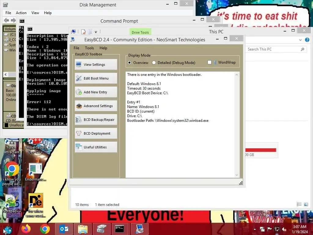Click Disk Management scroll left arrow
This screenshot has height=235, width=313.
point(6,75)
